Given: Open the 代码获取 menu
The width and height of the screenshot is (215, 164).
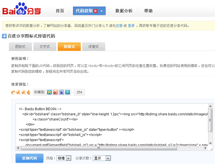Looking at the screenshot, I should click(x=89, y=11).
